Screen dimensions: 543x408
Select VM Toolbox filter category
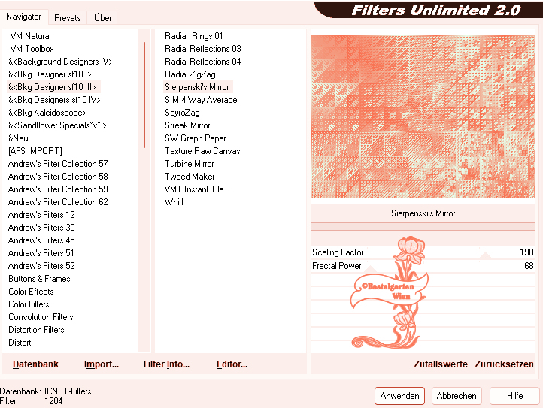[x=32, y=49]
